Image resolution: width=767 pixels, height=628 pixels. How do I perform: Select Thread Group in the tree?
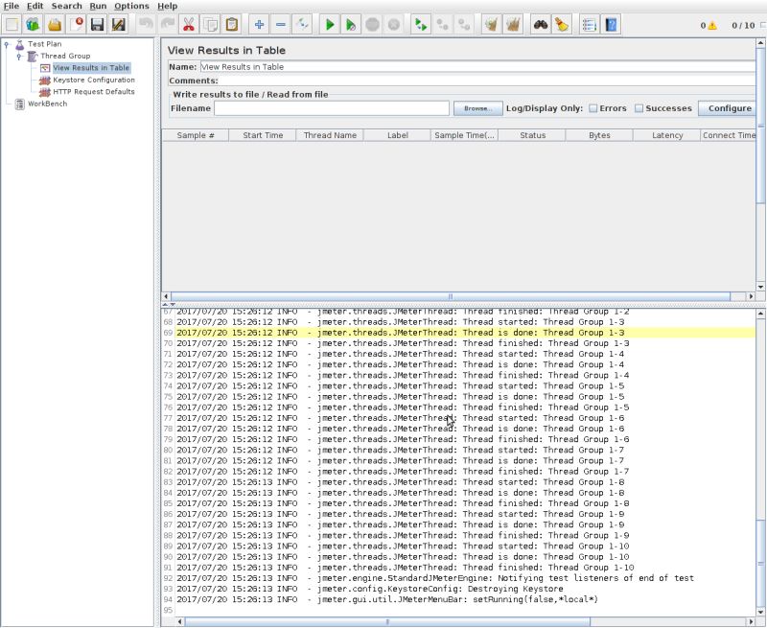click(x=65, y=56)
